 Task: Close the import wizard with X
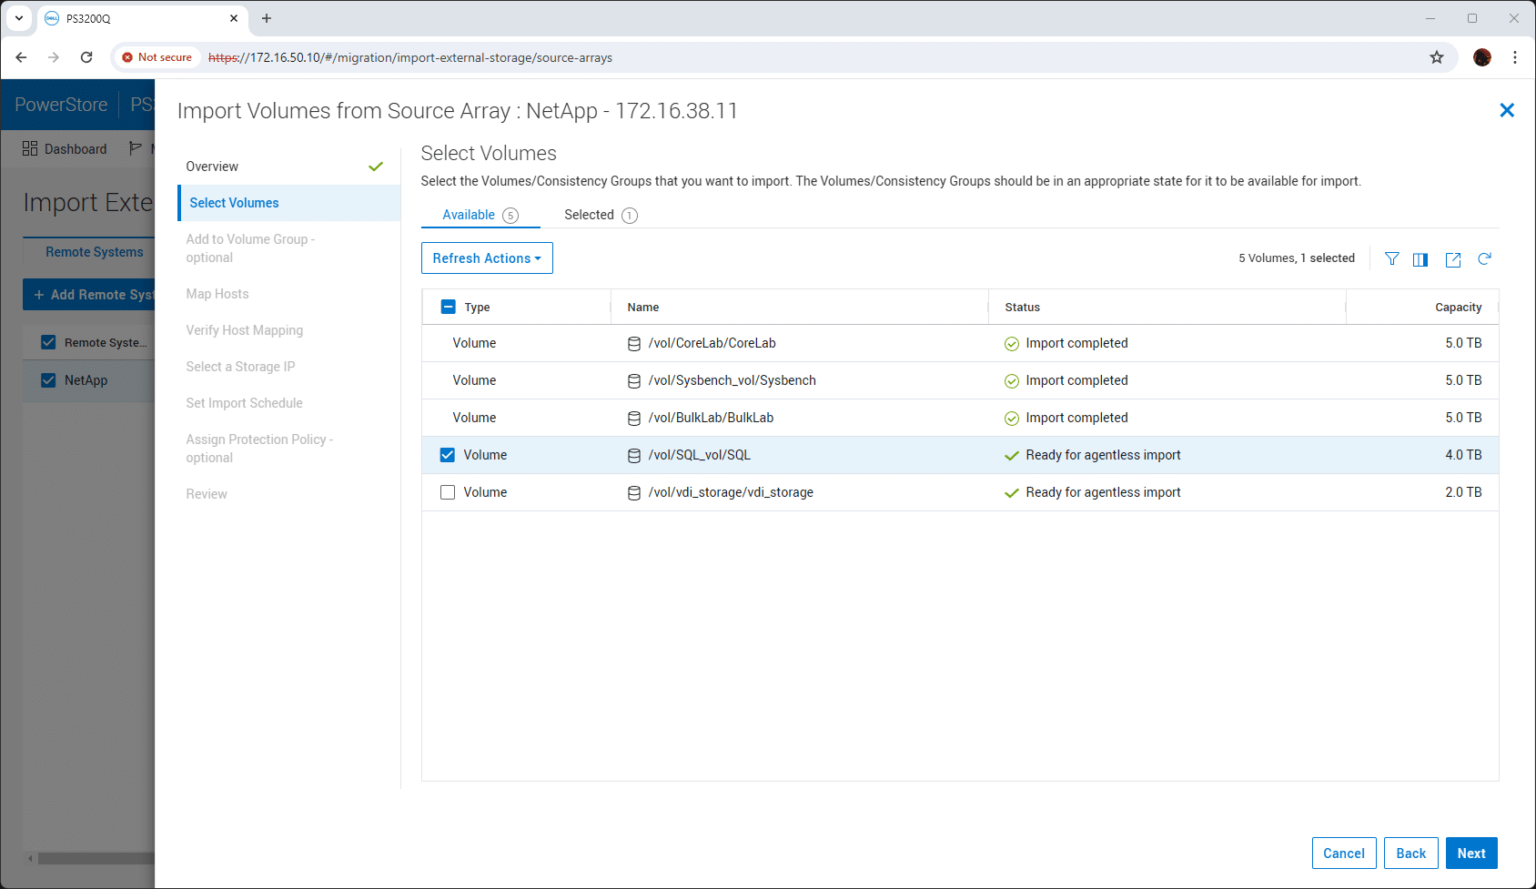click(x=1507, y=110)
